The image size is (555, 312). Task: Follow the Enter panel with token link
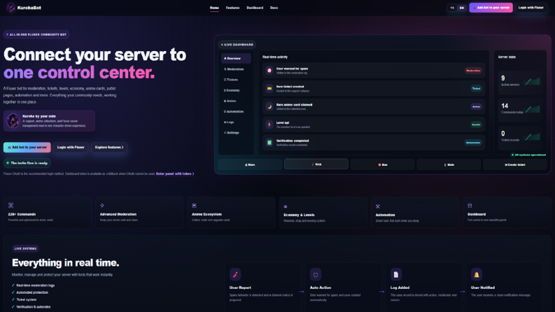175,173
